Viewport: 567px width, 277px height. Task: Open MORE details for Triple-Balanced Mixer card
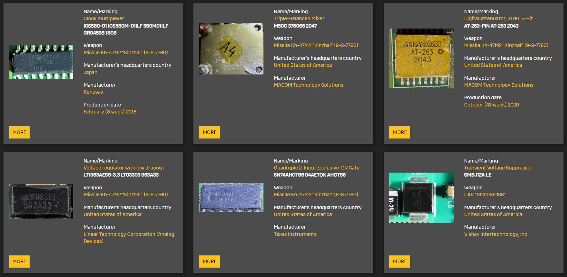(209, 132)
